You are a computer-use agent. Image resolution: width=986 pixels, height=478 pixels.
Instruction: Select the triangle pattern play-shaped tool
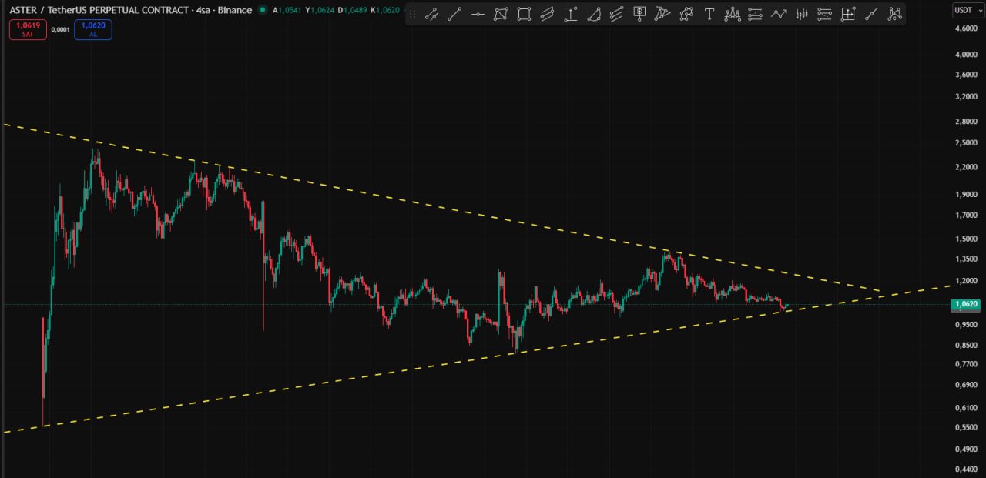tap(662, 14)
